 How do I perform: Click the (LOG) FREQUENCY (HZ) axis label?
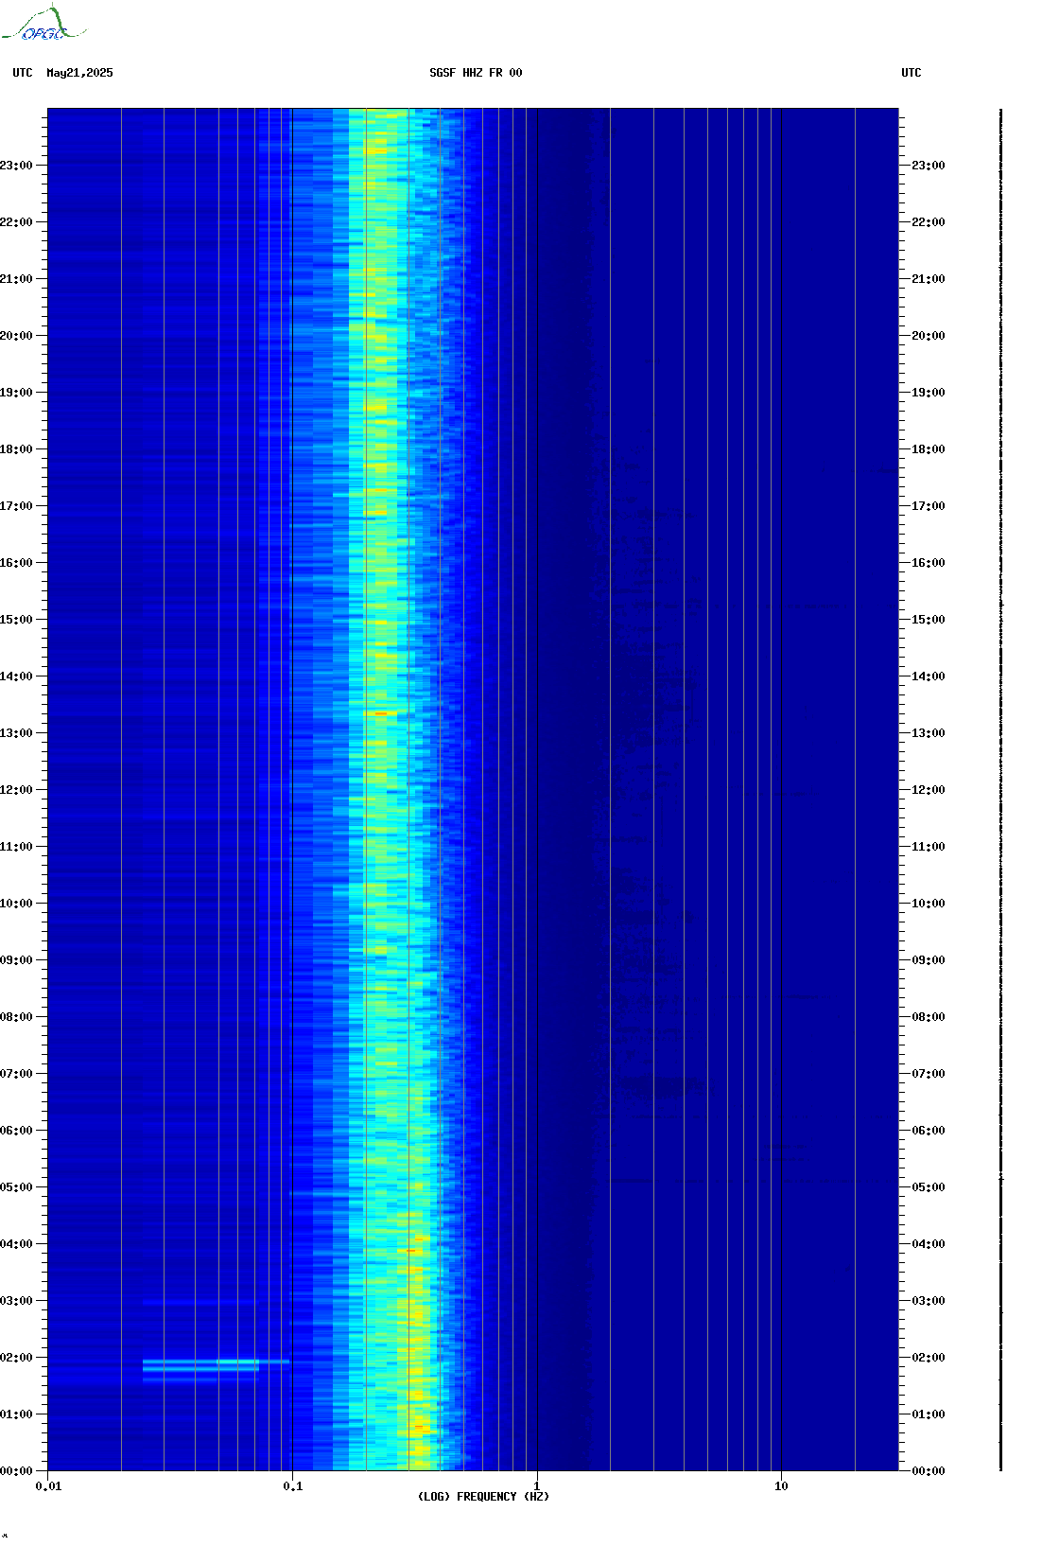coord(483,1497)
